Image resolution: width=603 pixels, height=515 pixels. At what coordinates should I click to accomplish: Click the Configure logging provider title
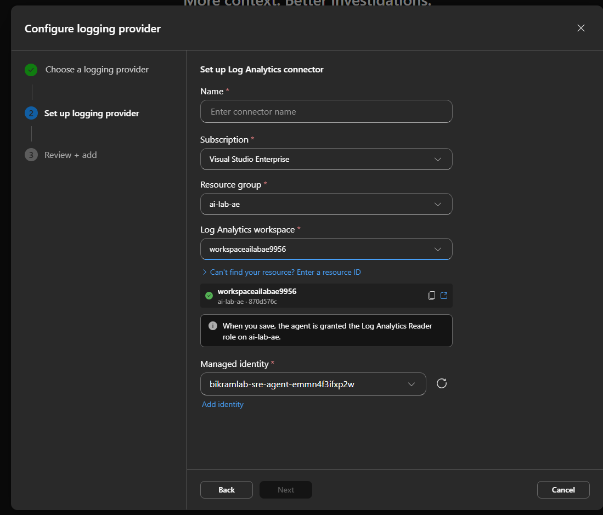coord(93,29)
